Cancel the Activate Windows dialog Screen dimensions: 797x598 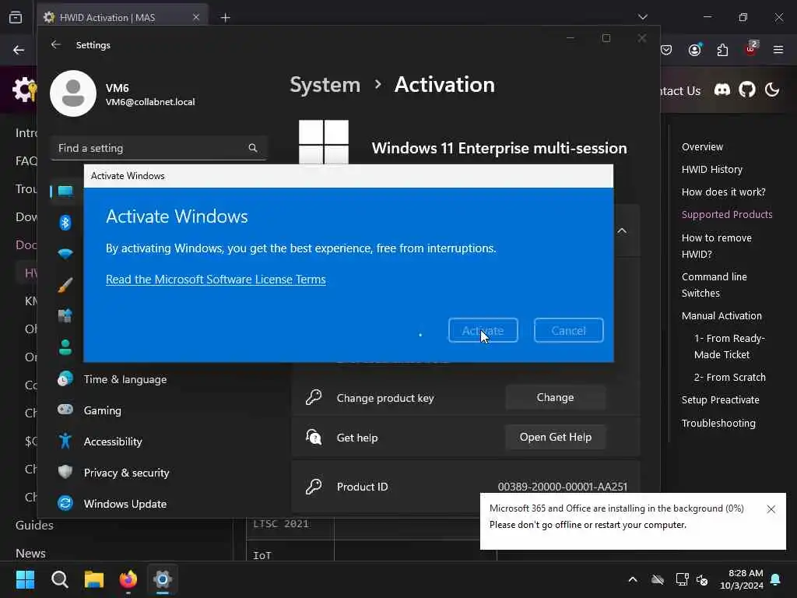click(568, 330)
